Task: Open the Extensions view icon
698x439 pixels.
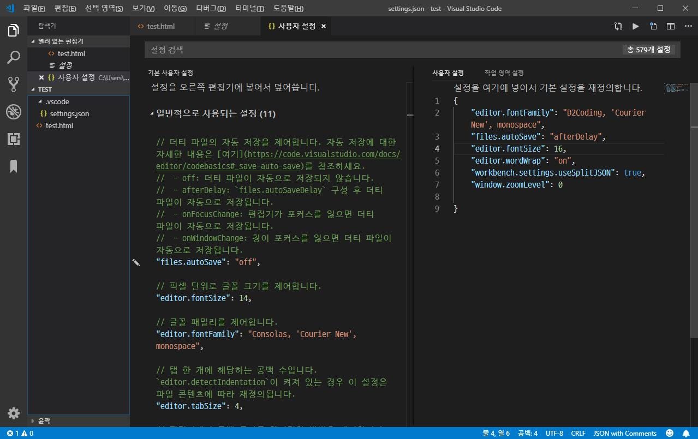Action: [x=13, y=139]
